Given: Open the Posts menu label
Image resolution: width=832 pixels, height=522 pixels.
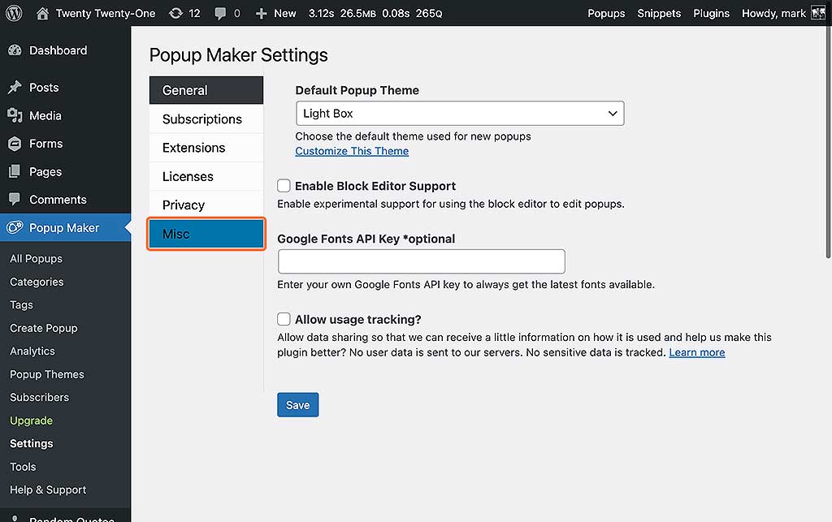Looking at the screenshot, I should pyautogui.click(x=44, y=88).
